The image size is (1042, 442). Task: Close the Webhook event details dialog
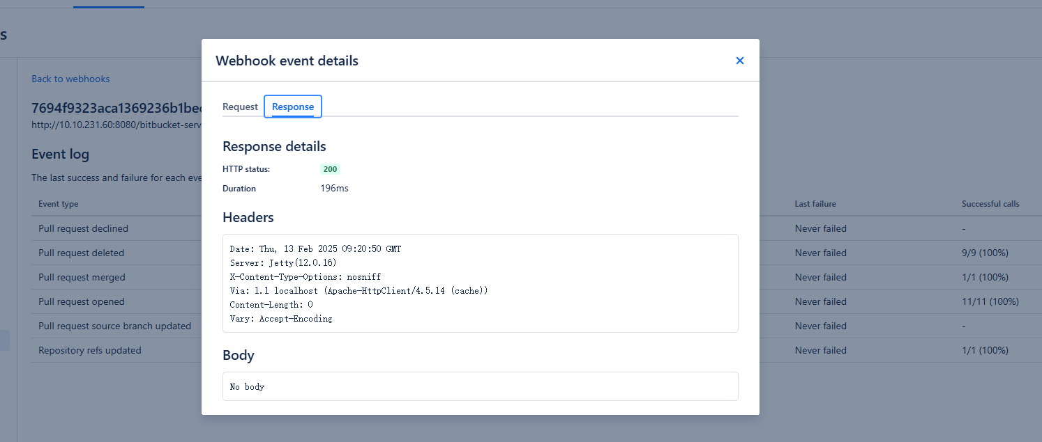click(740, 61)
